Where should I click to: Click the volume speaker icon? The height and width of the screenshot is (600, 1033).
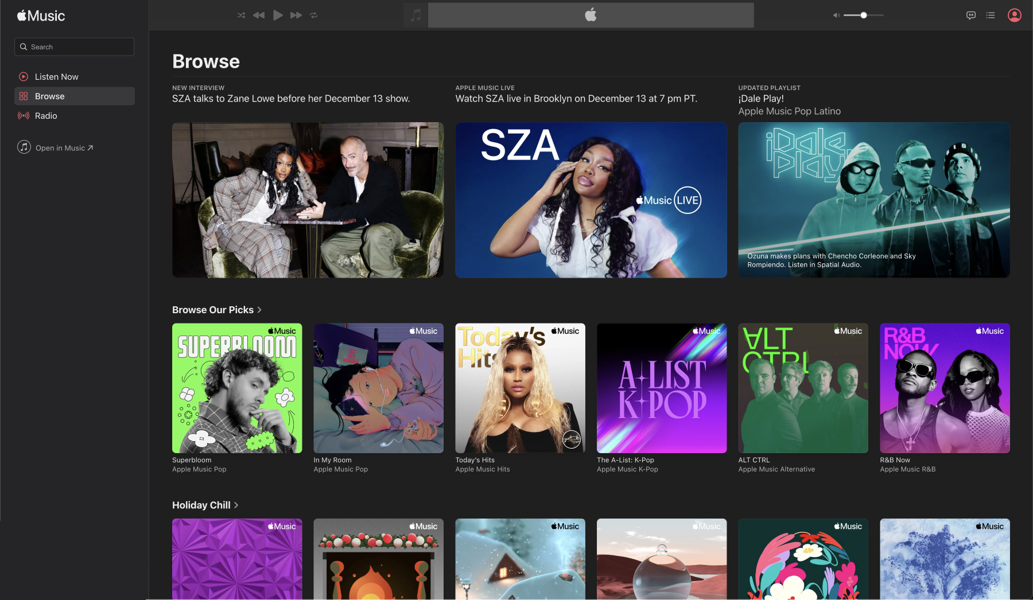836,15
